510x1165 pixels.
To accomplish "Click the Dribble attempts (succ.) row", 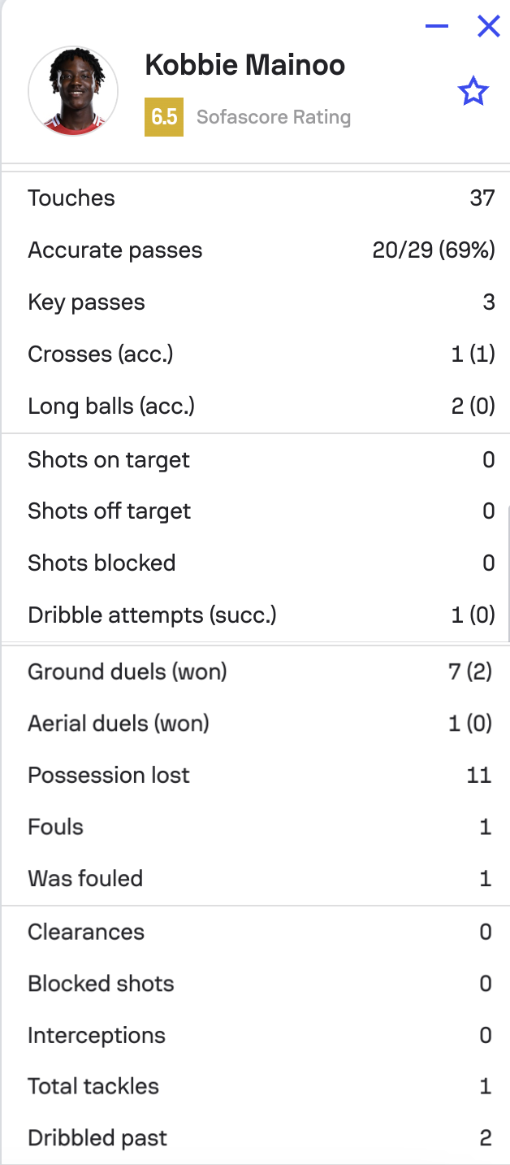I will click(x=255, y=615).
